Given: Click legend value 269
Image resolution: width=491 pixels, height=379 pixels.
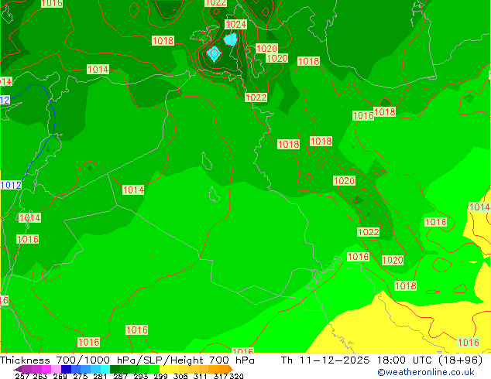Looking at the screenshot, I should click(x=60, y=376).
